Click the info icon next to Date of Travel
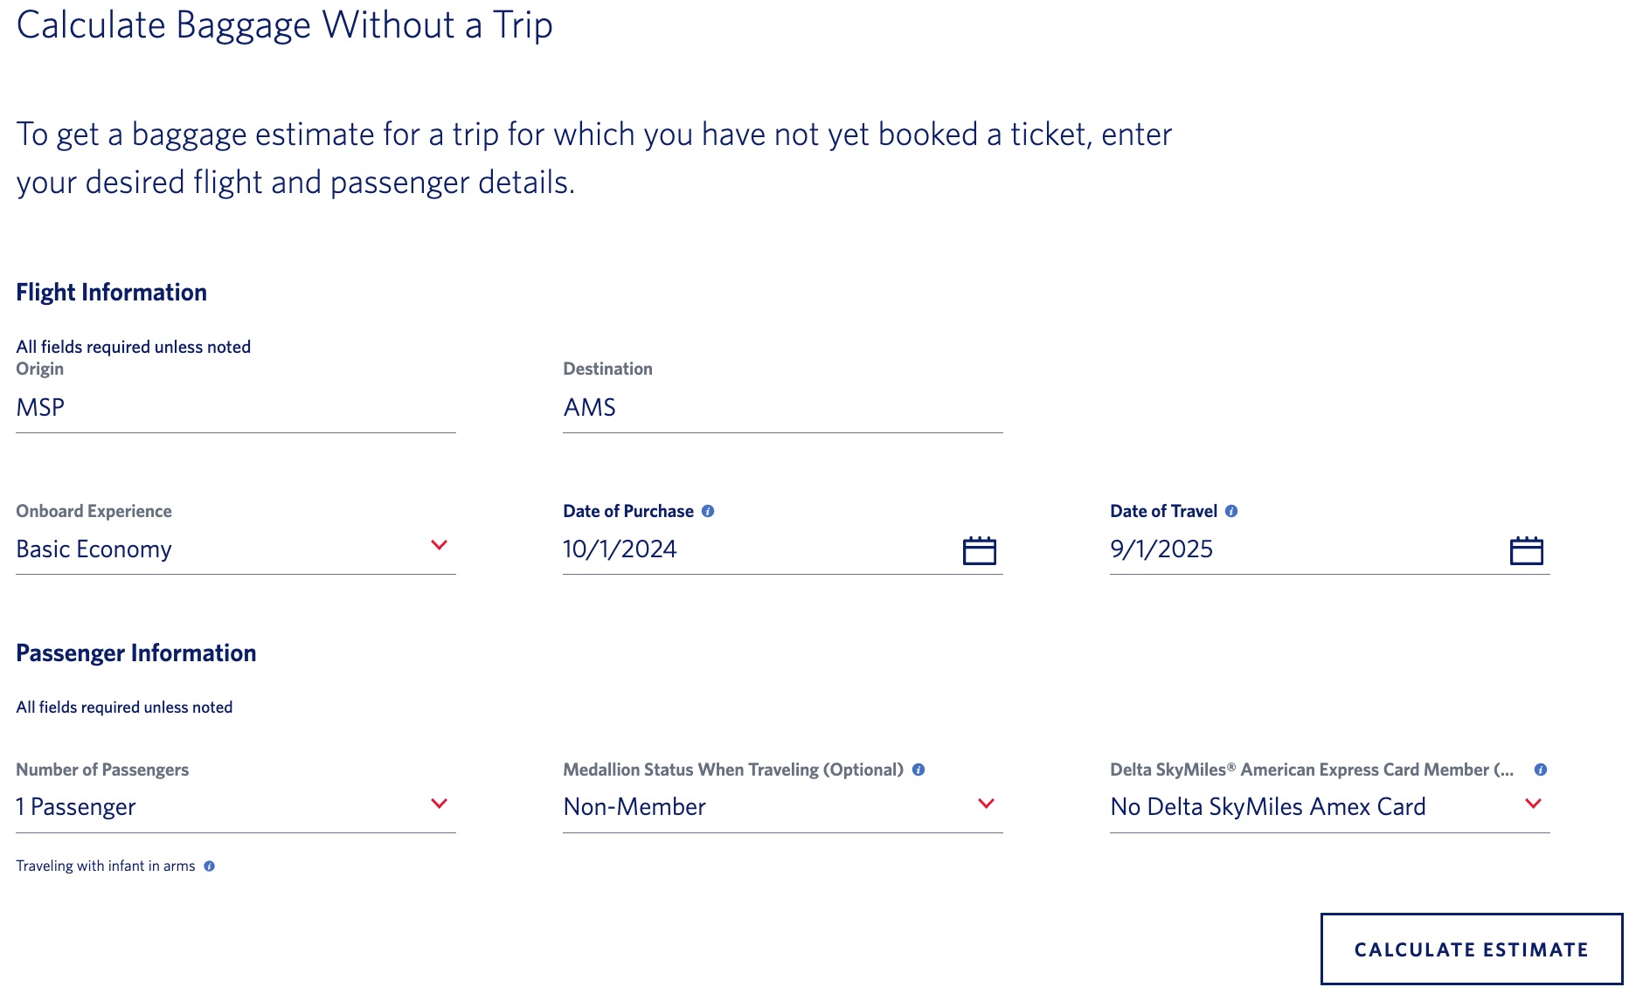The height and width of the screenshot is (1001, 1636). point(1232,510)
